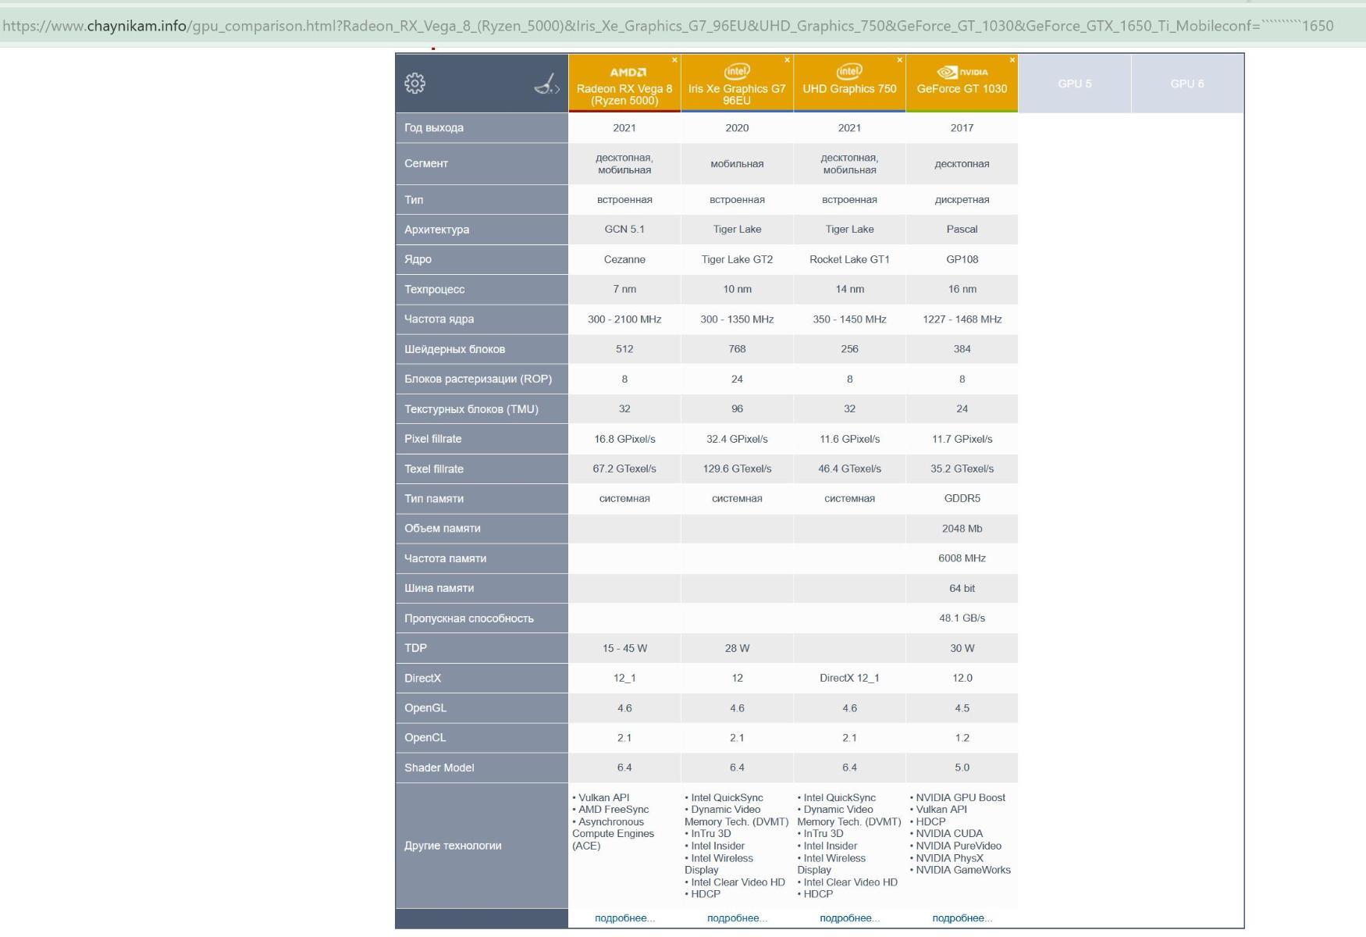
Task: Click the Год выхода row label
Action: pyautogui.click(x=434, y=128)
